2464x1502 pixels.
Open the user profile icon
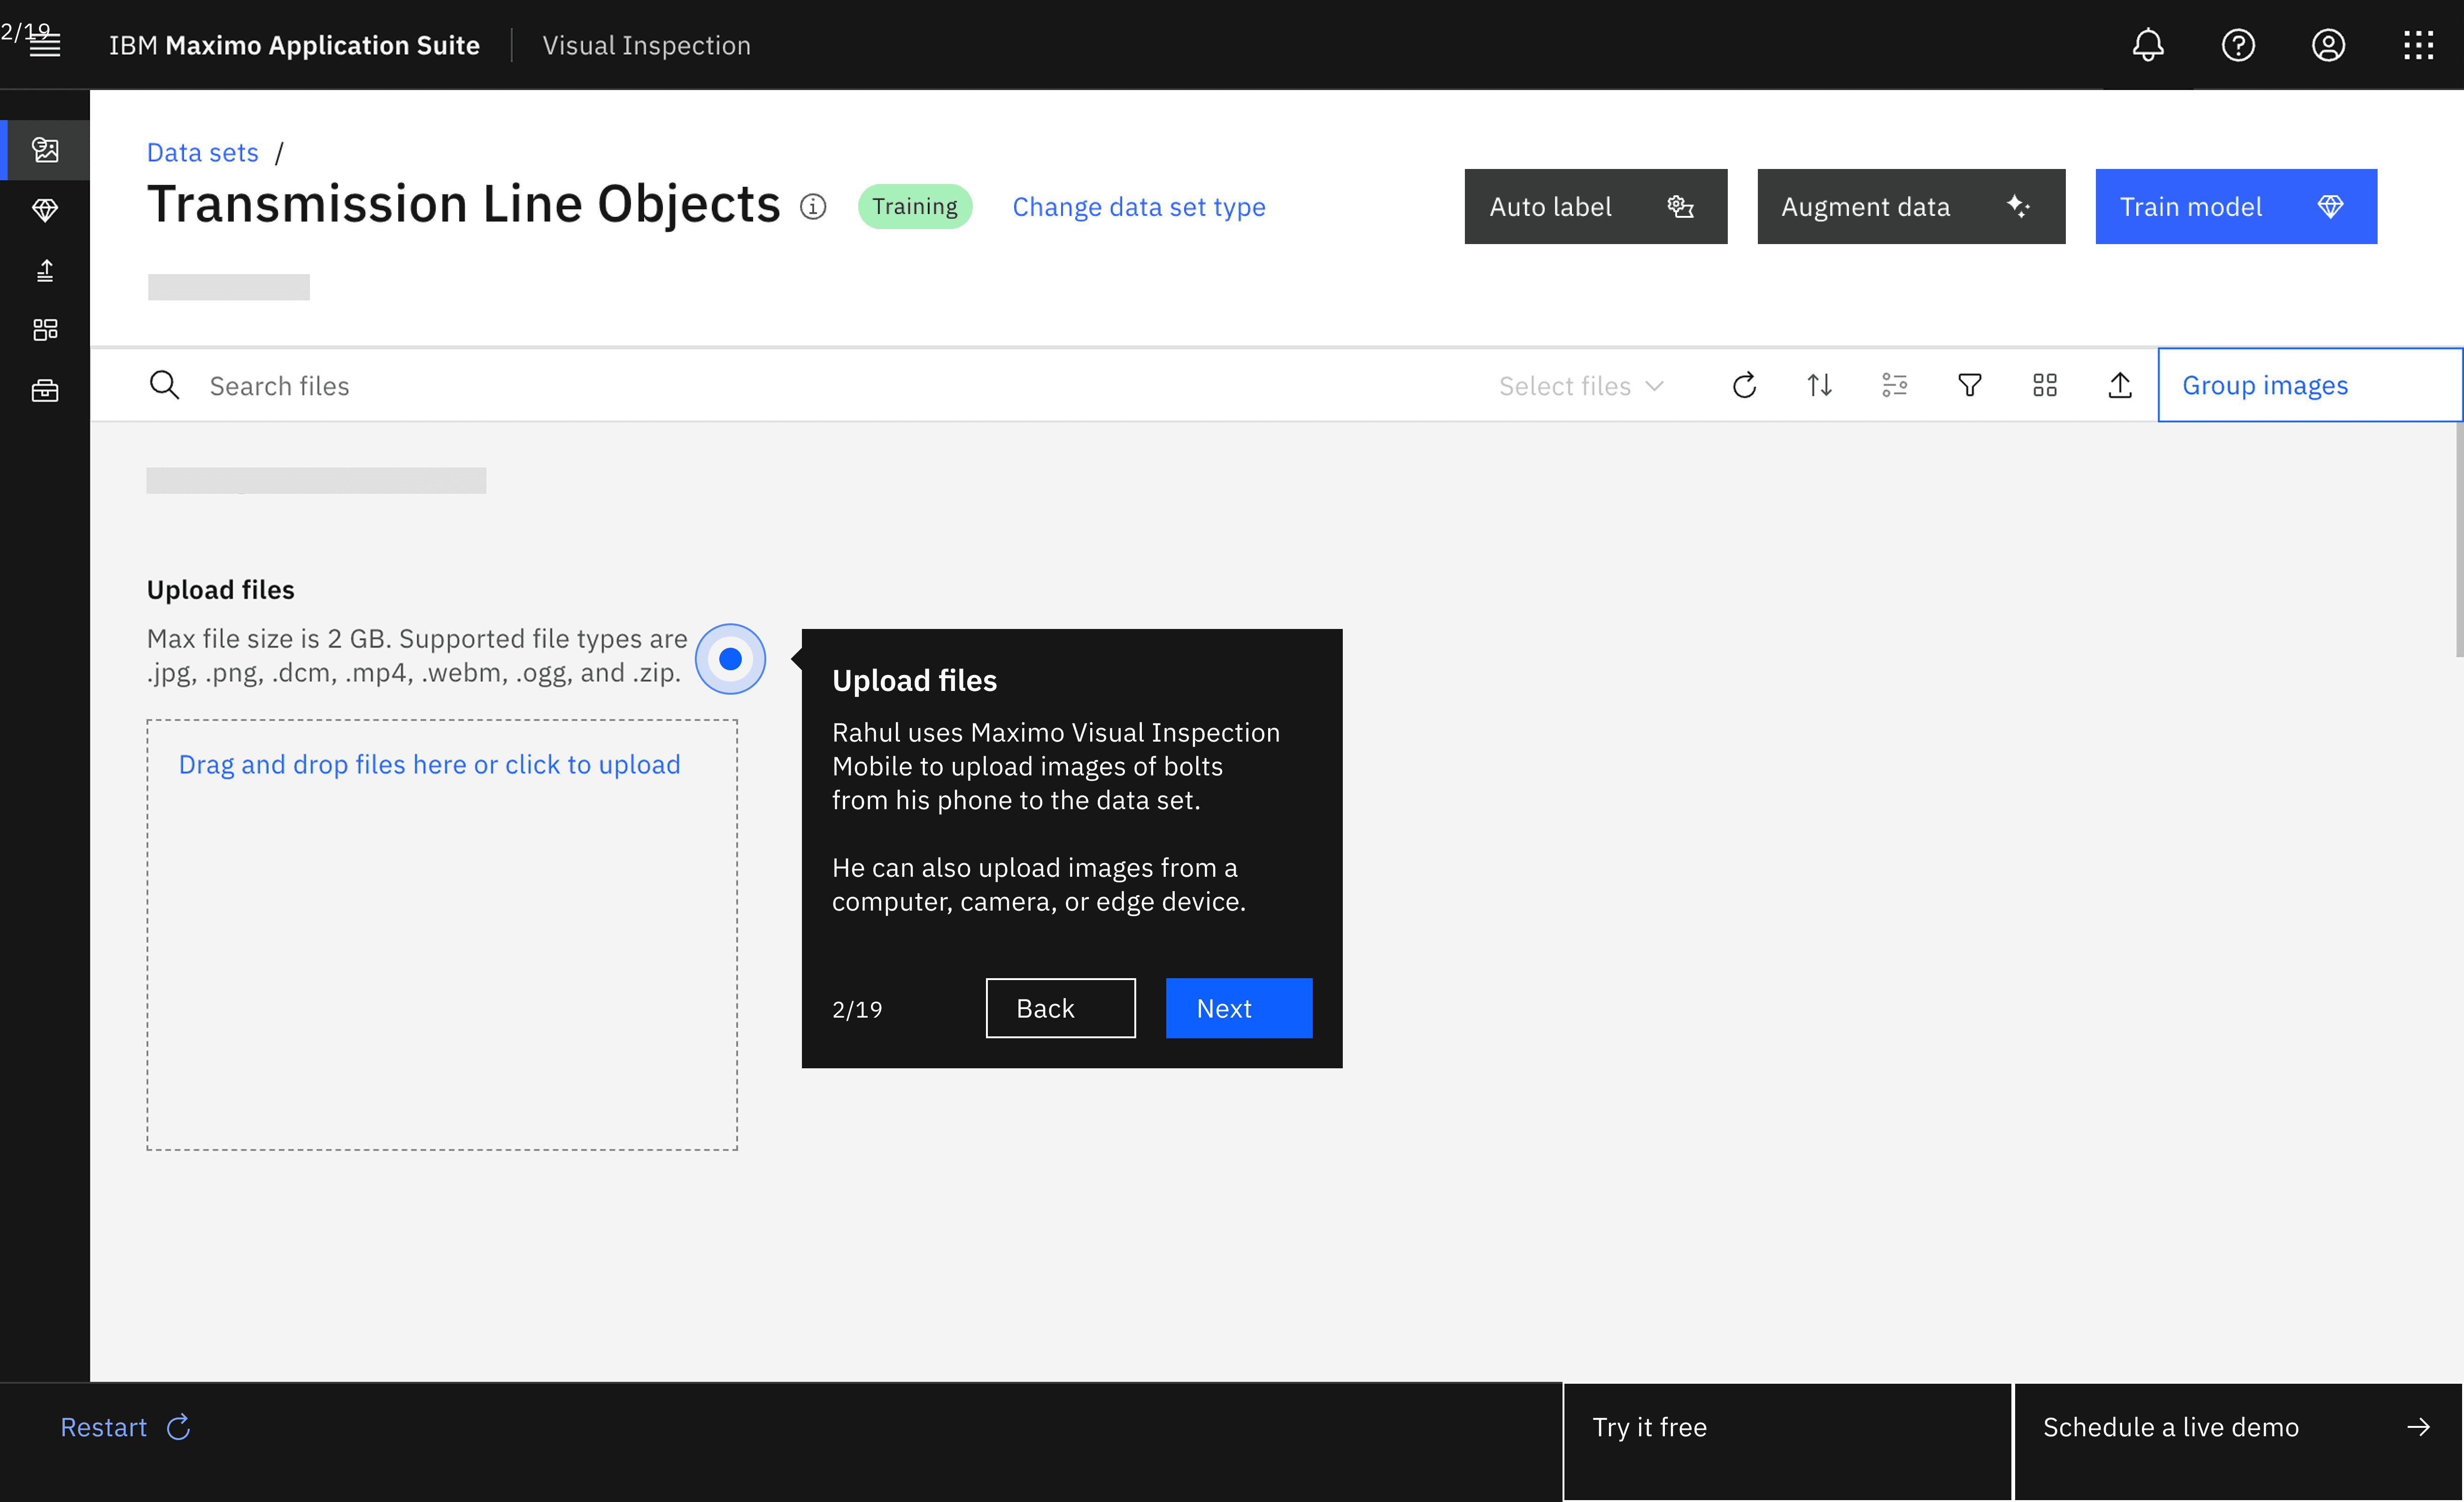click(2327, 45)
